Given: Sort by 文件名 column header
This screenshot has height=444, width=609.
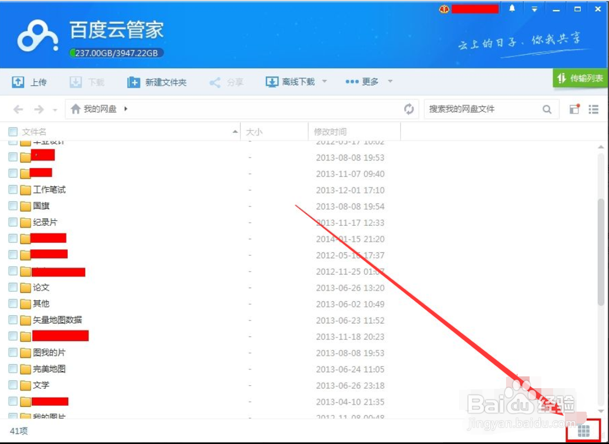Looking at the screenshot, I should point(34,132).
